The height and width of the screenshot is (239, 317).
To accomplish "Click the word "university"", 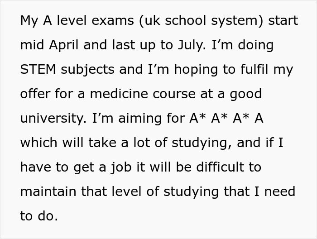I will pos(54,119).
